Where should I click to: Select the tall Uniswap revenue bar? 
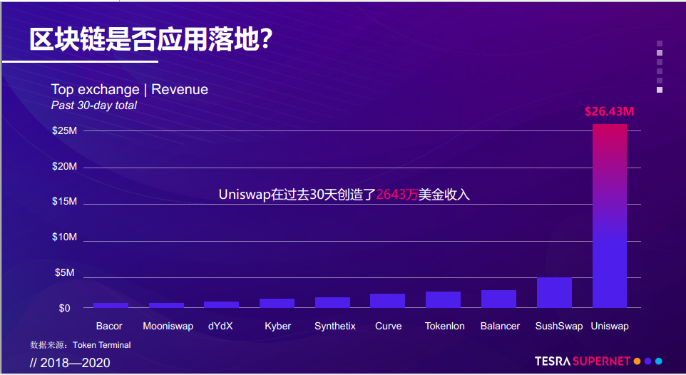coord(610,216)
